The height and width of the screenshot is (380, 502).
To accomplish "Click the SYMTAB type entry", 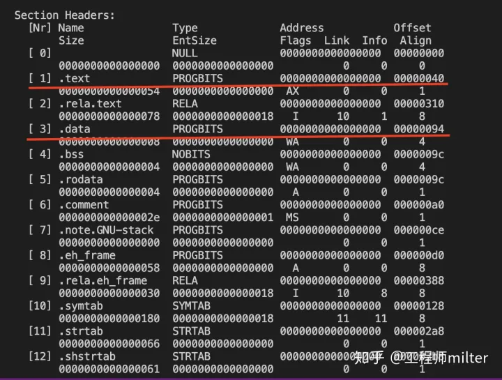I will [191, 306].
